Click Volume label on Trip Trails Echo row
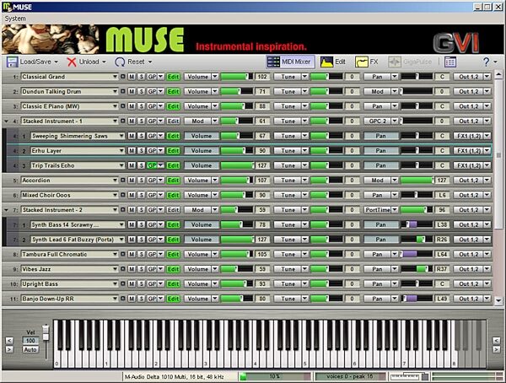 click(x=202, y=165)
